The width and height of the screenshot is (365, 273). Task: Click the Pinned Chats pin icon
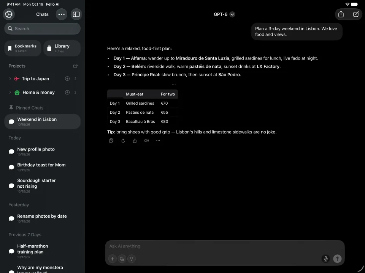(11, 108)
